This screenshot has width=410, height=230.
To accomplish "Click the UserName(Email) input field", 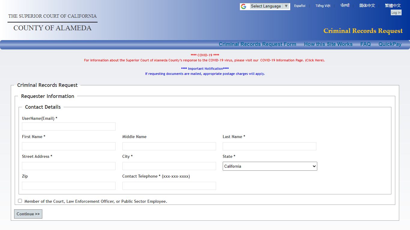I will click(x=69, y=126).
